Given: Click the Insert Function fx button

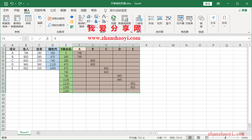Looking at the screenshot, I should (47, 39).
